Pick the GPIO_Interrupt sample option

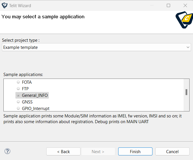click(x=33, y=108)
